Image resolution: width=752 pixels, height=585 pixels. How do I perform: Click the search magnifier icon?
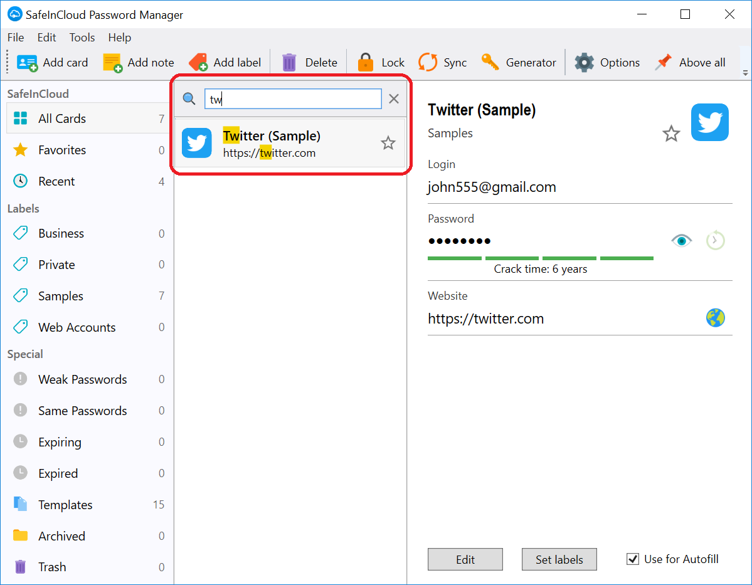tap(189, 99)
